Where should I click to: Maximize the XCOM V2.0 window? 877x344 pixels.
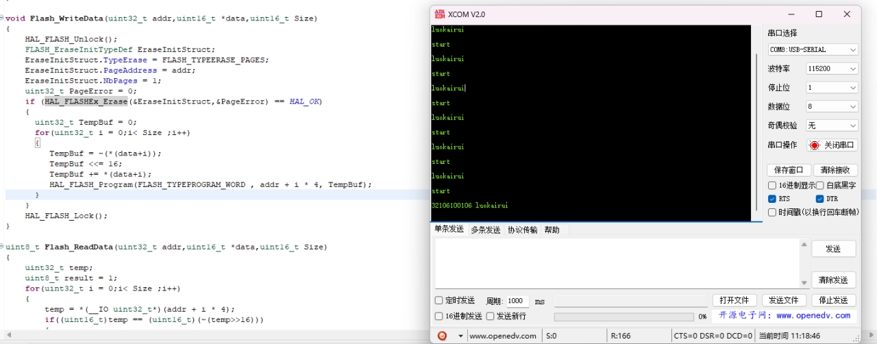[x=819, y=14]
